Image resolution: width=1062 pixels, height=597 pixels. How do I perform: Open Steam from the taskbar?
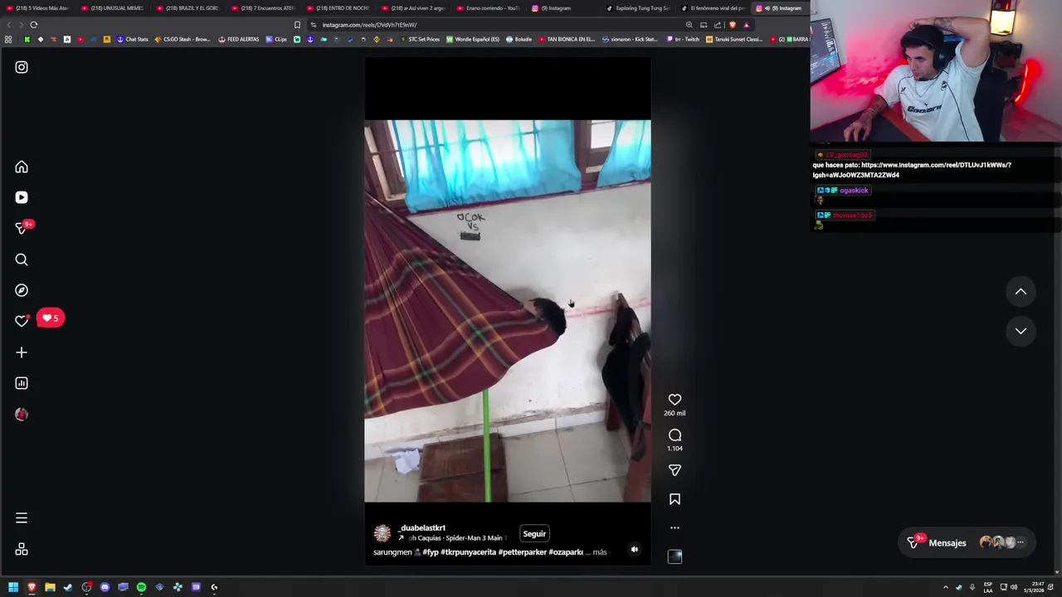click(68, 587)
